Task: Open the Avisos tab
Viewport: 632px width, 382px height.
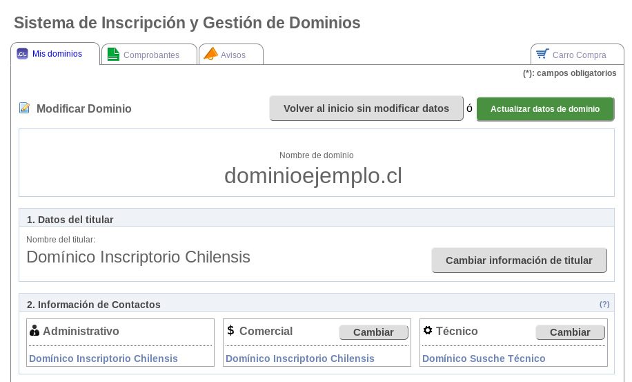Action: tap(233, 55)
